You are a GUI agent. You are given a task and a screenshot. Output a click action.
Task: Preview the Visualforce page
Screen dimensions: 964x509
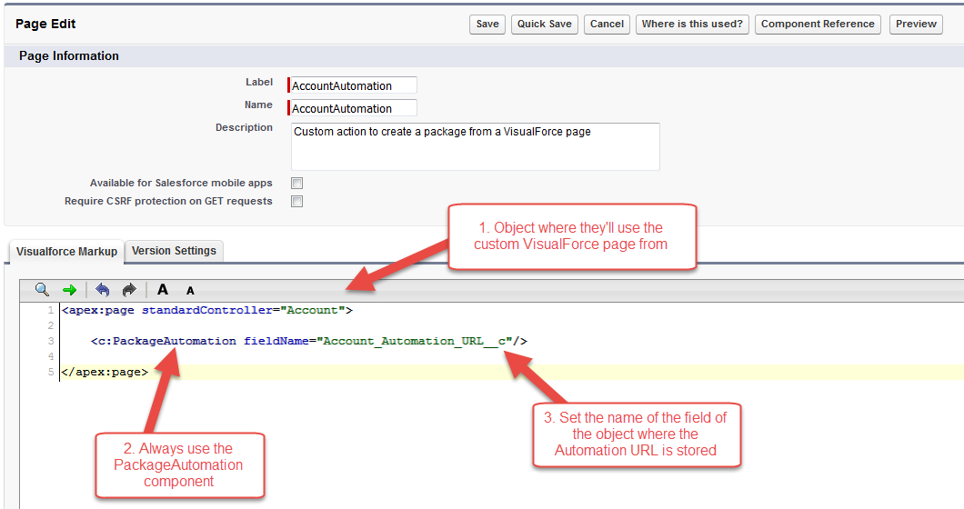[916, 25]
